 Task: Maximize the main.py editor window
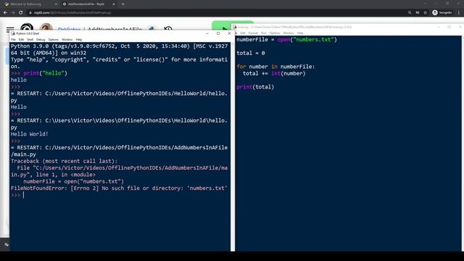click(x=449, y=27)
